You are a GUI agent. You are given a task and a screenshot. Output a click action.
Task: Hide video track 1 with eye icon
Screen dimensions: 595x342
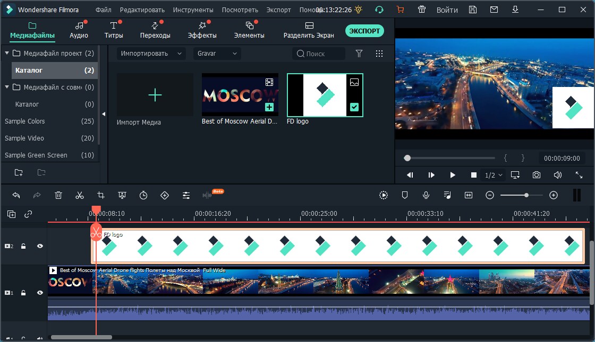40,292
